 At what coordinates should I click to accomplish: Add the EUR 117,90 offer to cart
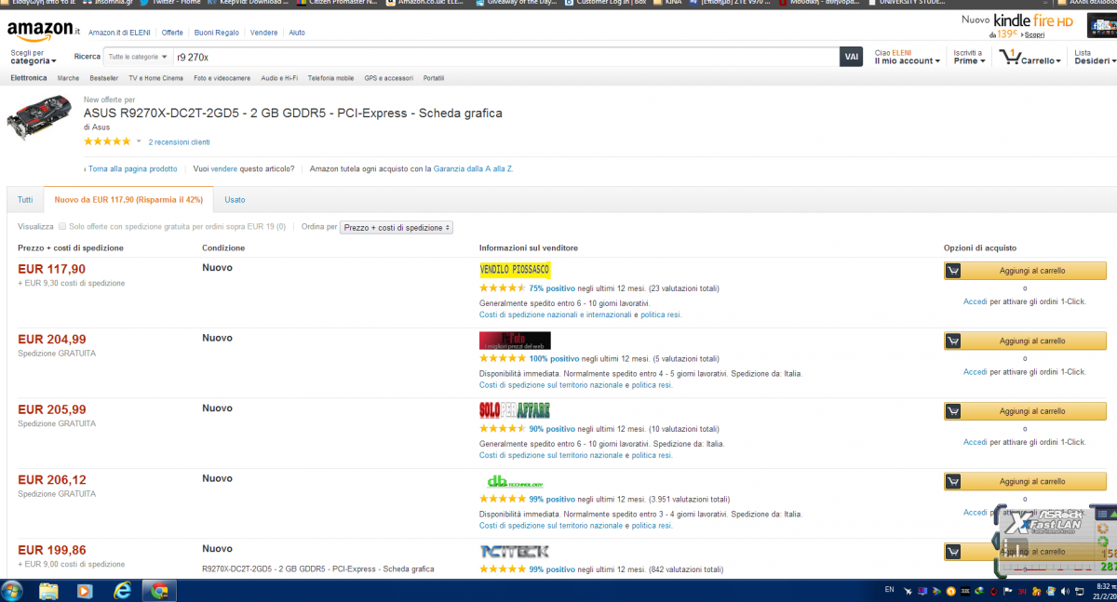pyautogui.click(x=1025, y=271)
